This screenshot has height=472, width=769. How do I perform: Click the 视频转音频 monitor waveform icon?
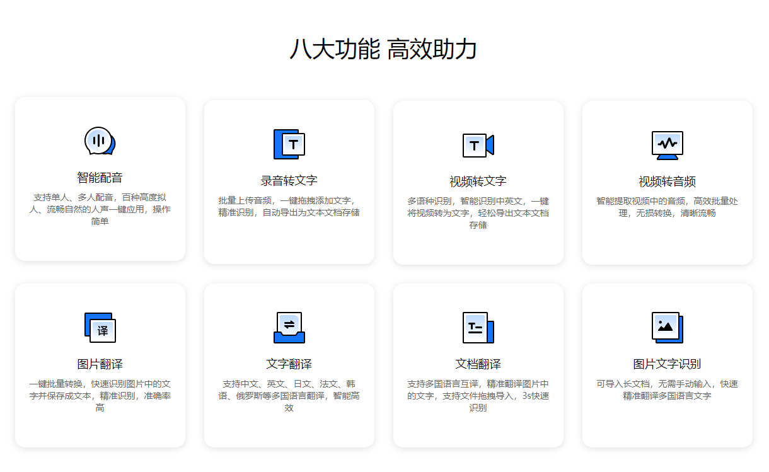point(668,145)
